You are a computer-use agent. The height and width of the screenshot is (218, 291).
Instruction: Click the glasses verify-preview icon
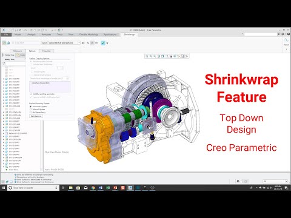click(x=96, y=43)
